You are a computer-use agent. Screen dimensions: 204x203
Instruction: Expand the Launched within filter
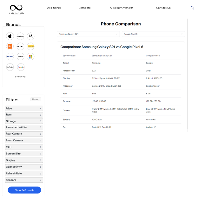pos(24,127)
